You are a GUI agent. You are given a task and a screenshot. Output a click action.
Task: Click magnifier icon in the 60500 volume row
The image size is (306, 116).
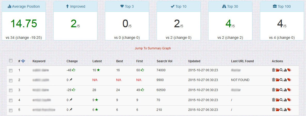[281, 90]
